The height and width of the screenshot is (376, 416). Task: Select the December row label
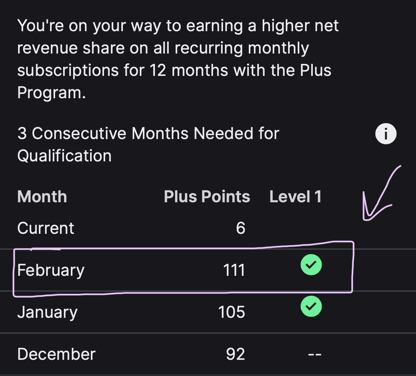point(56,354)
